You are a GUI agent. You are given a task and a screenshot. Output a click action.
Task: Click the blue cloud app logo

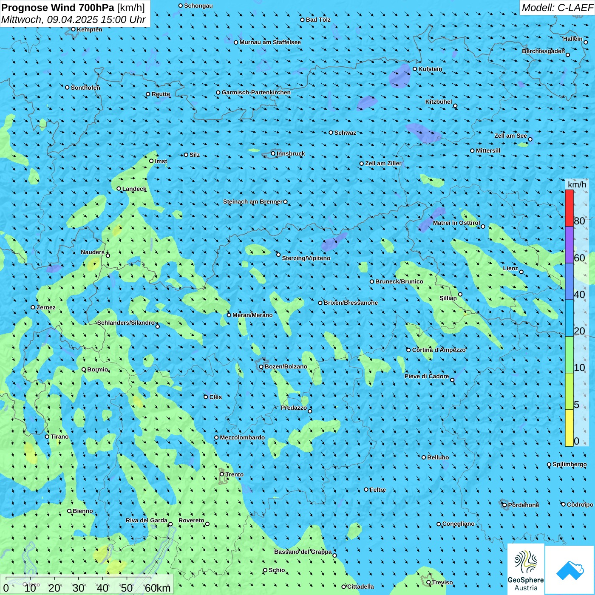pyautogui.click(x=570, y=570)
